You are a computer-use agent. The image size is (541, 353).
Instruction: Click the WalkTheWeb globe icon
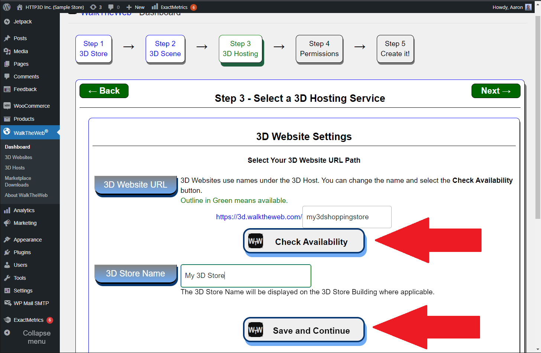coord(7,131)
